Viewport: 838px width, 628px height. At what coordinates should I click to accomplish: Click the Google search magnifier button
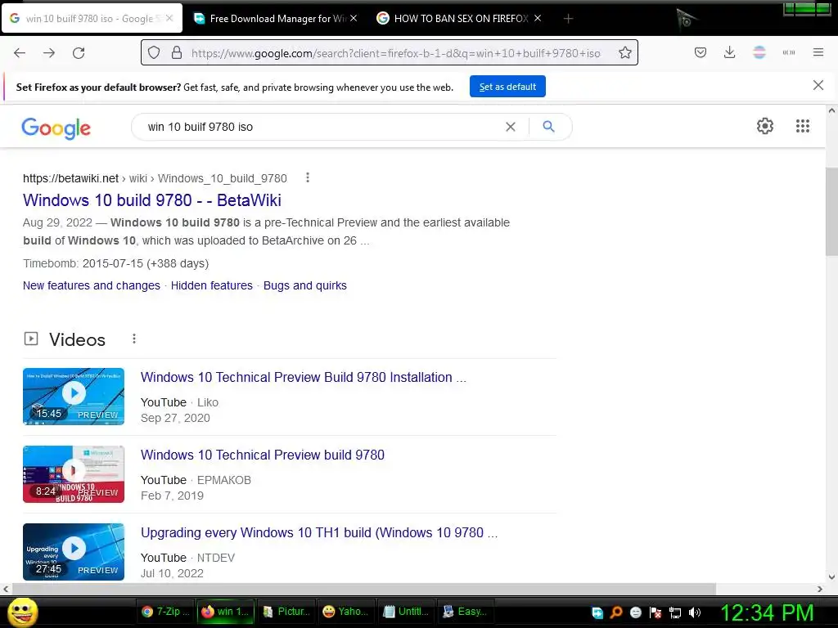pyautogui.click(x=548, y=127)
